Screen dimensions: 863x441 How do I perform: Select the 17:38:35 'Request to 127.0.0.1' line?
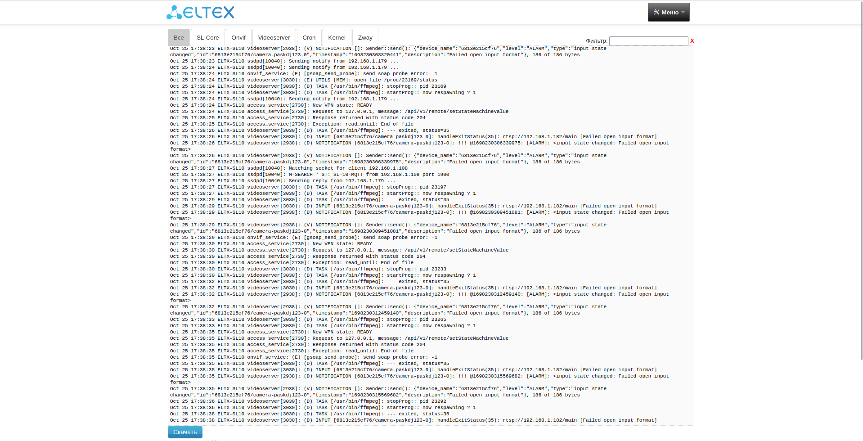click(339, 338)
